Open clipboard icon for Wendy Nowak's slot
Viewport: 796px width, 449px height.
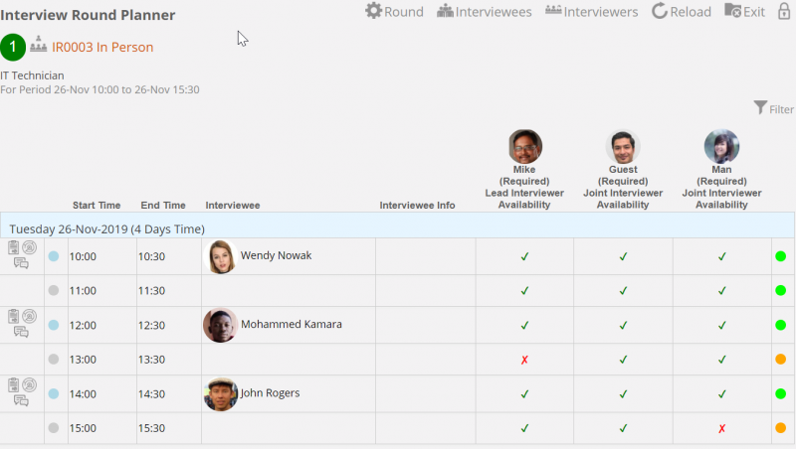coord(14,247)
